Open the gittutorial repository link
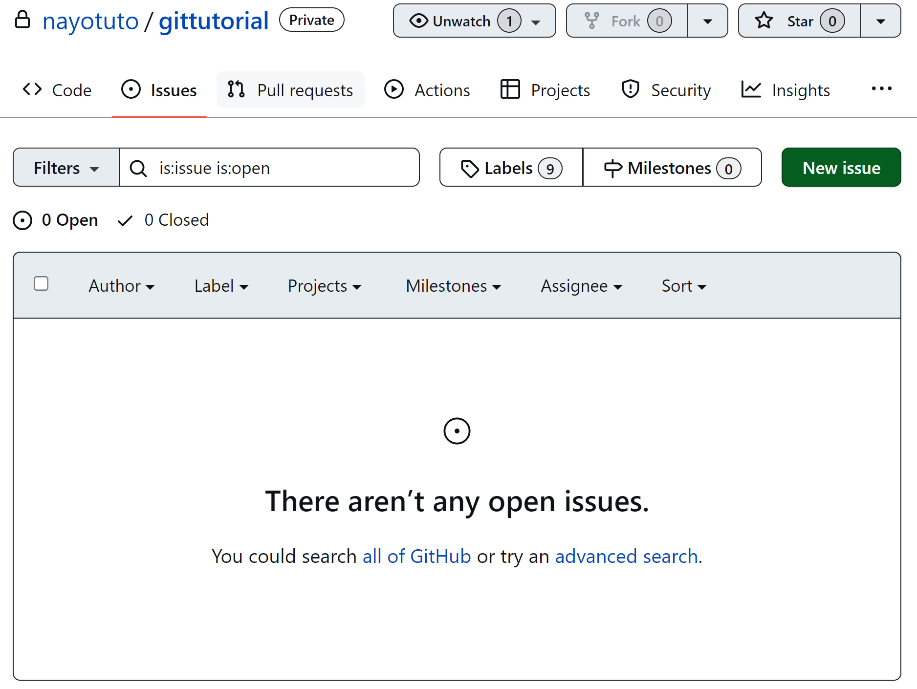This screenshot has width=917, height=689. (214, 21)
